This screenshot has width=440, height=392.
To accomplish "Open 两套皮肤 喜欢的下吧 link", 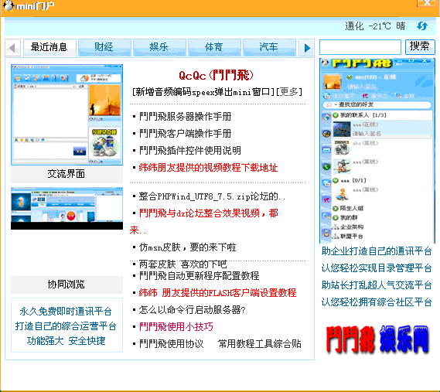I will click(182, 264).
